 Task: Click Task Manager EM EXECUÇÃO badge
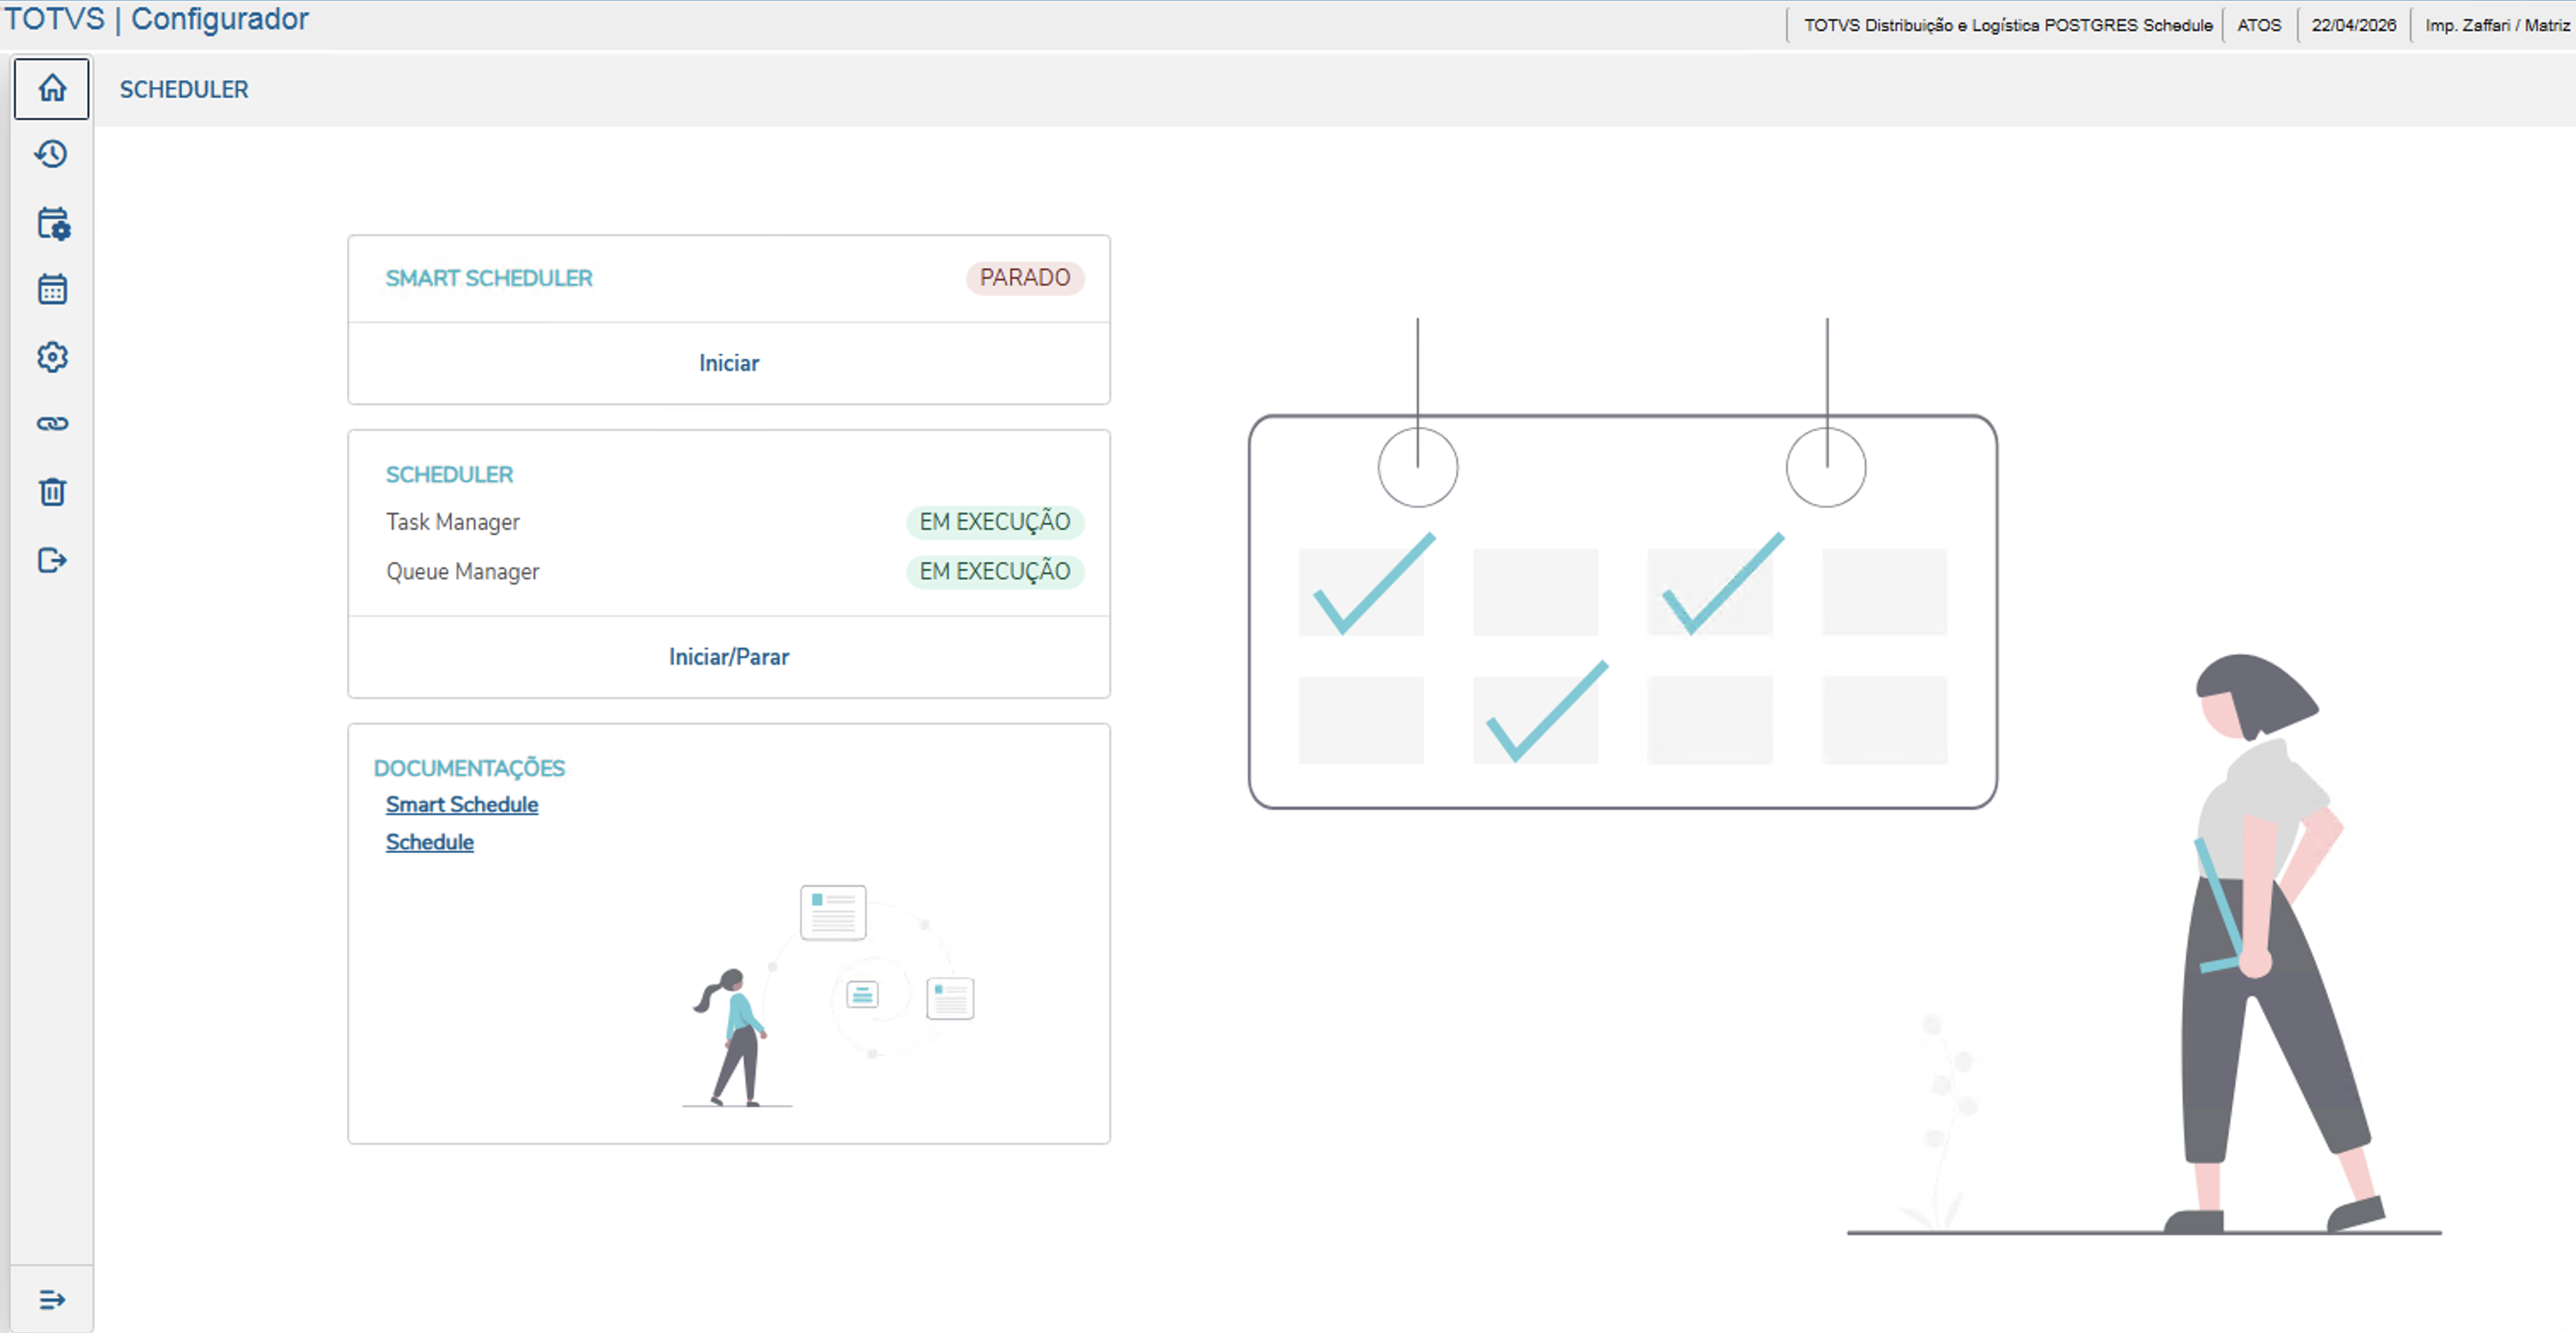(x=994, y=522)
